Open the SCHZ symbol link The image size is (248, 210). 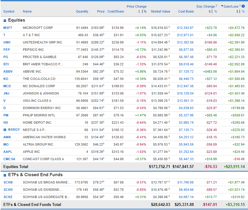click(8, 197)
